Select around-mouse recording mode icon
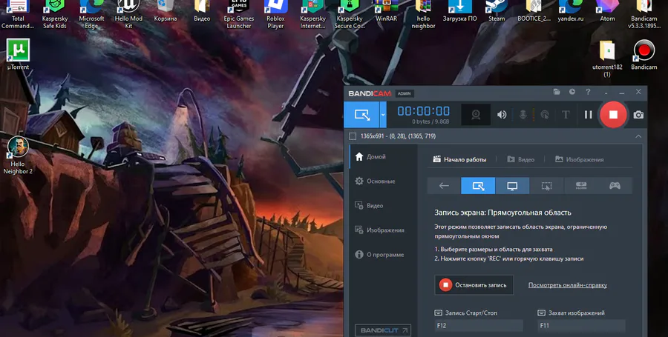 click(546, 186)
